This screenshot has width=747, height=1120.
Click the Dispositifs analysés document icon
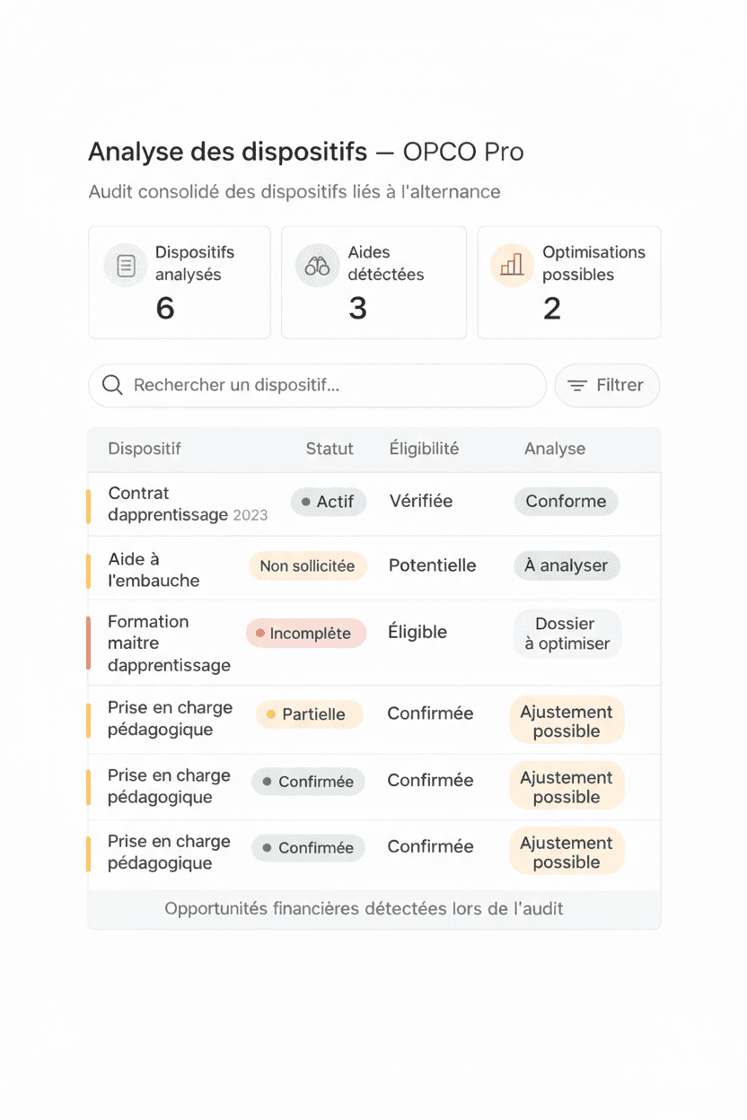pyautogui.click(x=125, y=265)
